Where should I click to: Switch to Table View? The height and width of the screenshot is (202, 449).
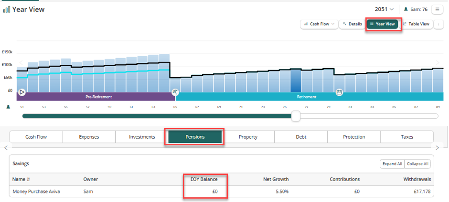(x=416, y=24)
